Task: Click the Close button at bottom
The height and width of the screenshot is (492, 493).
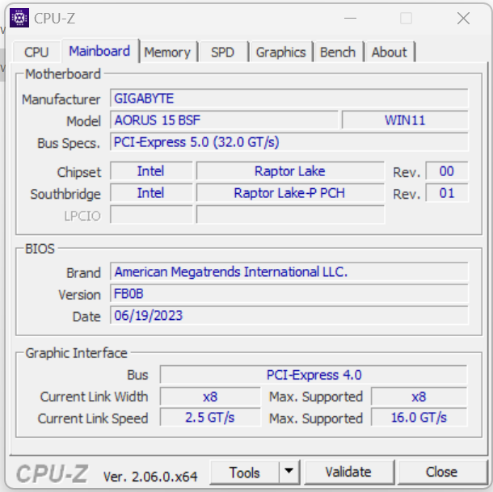Action: (x=441, y=472)
